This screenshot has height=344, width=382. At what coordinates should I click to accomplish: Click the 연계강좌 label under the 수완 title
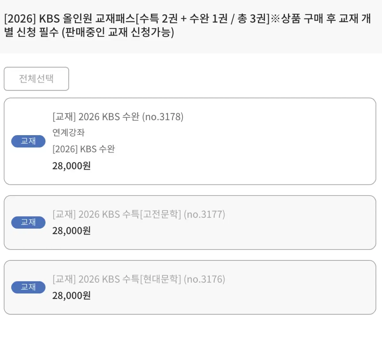[68, 133]
